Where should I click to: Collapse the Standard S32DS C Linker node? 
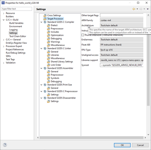41,48
